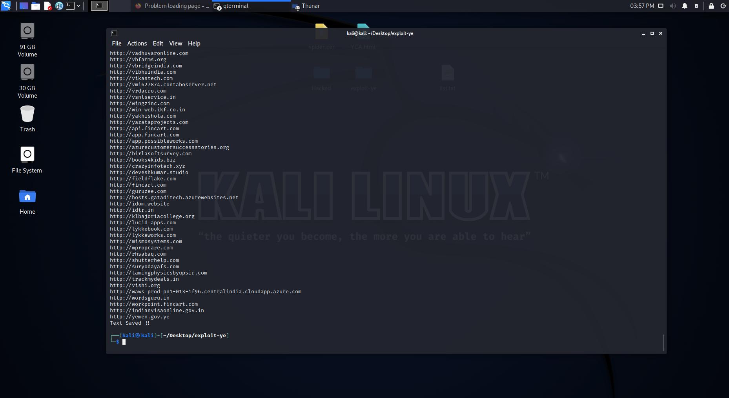Open the network connection tray icon

[661, 6]
